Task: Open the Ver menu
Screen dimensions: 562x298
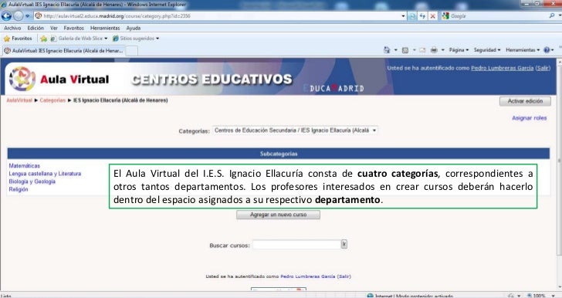Action: coord(54,28)
